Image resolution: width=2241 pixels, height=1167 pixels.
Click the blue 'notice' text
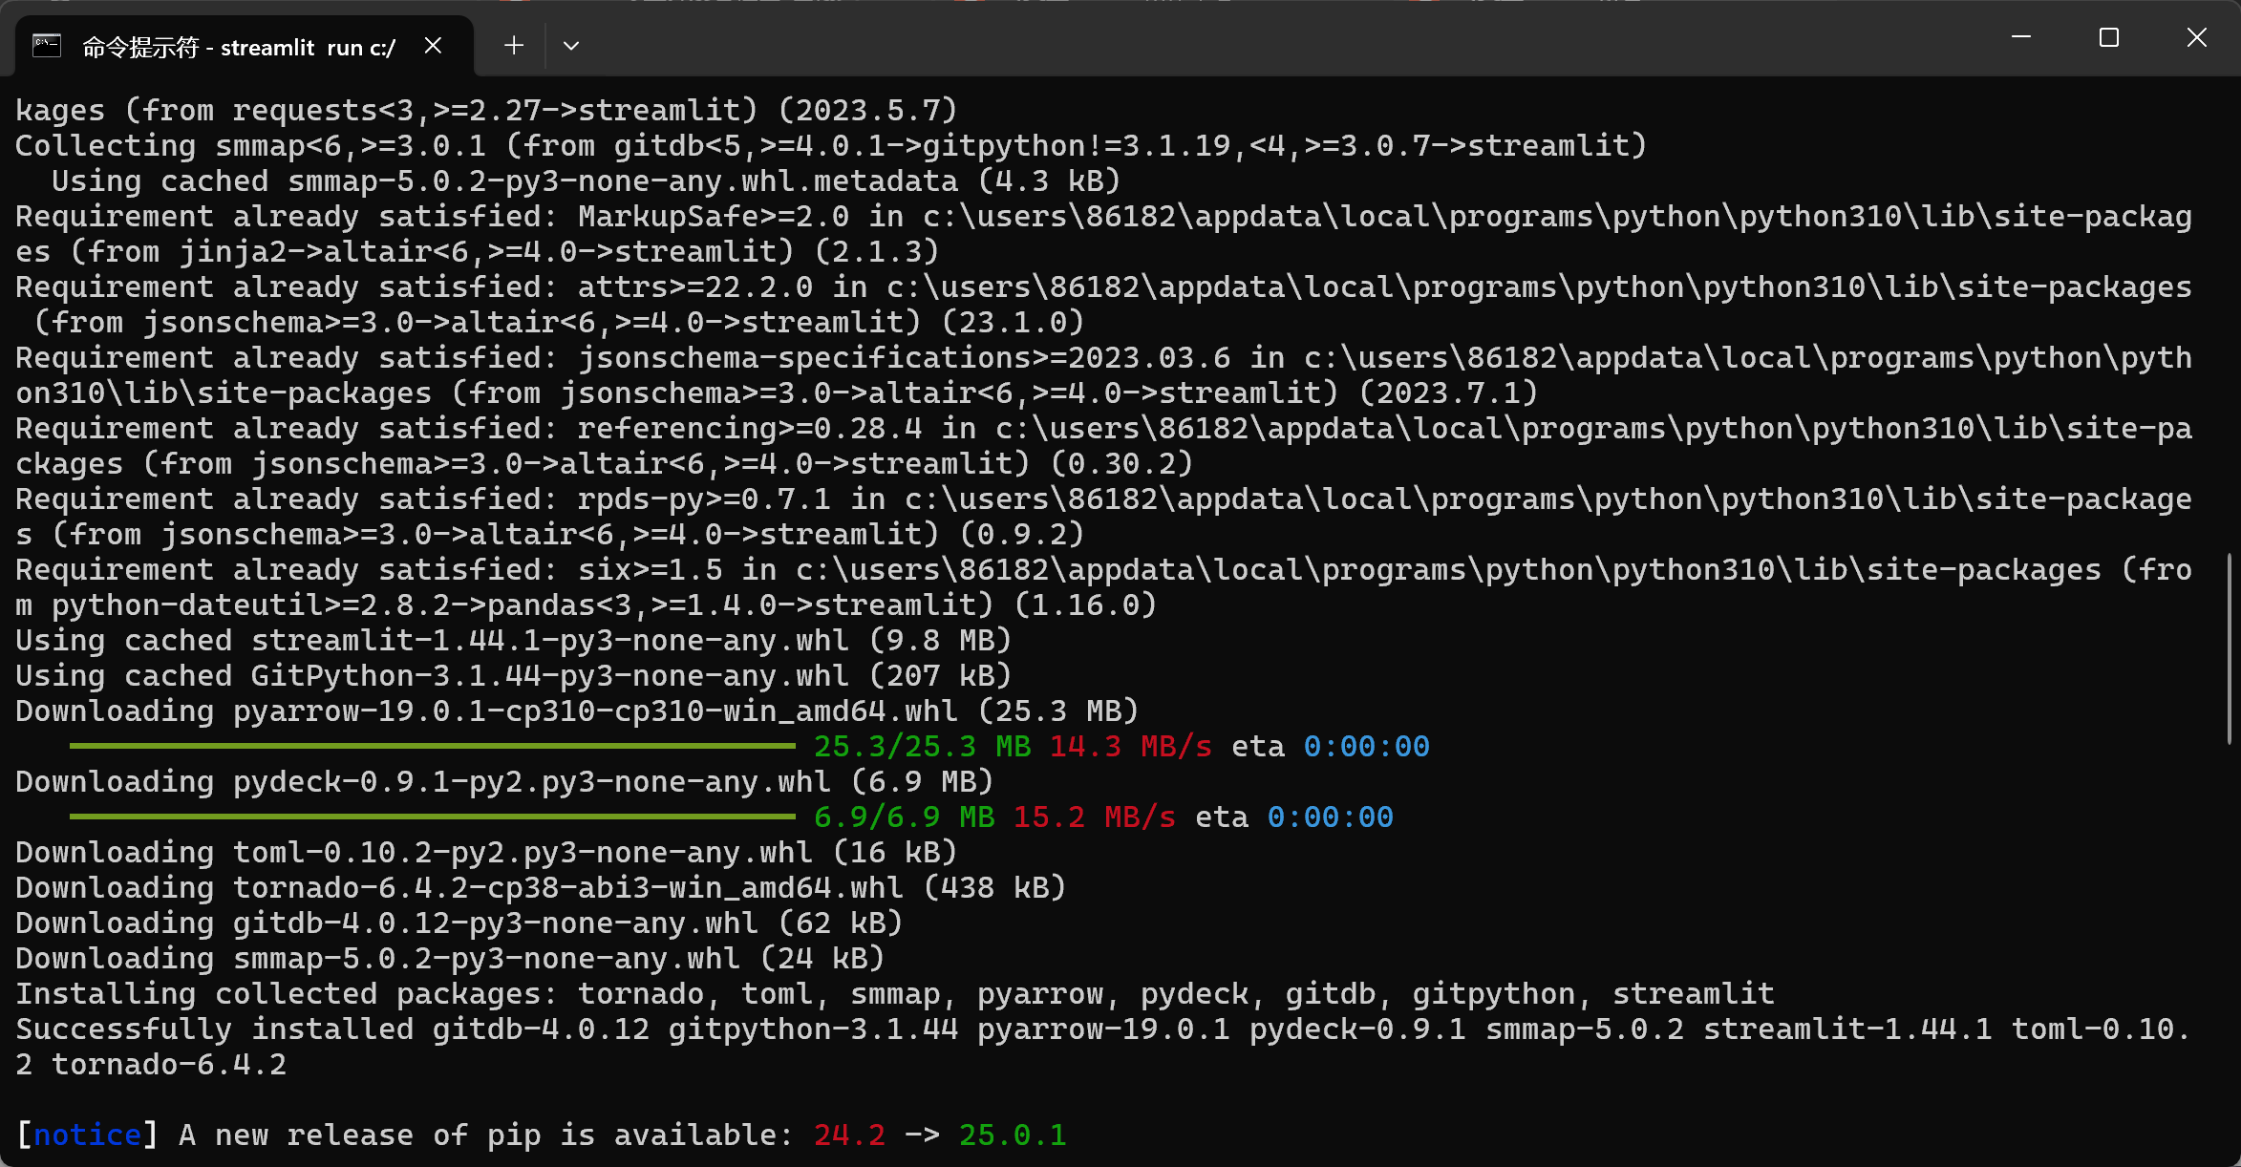[87, 1135]
